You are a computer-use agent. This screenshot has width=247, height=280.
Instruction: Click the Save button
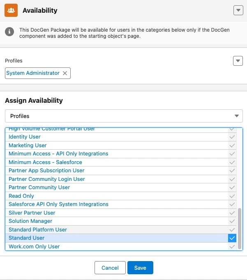(140, 268)
